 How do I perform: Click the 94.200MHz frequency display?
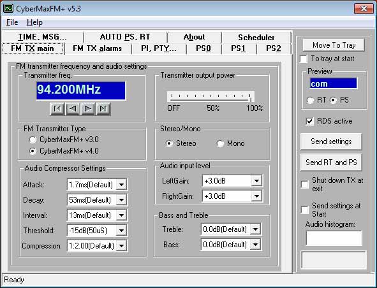click(81, 90)
